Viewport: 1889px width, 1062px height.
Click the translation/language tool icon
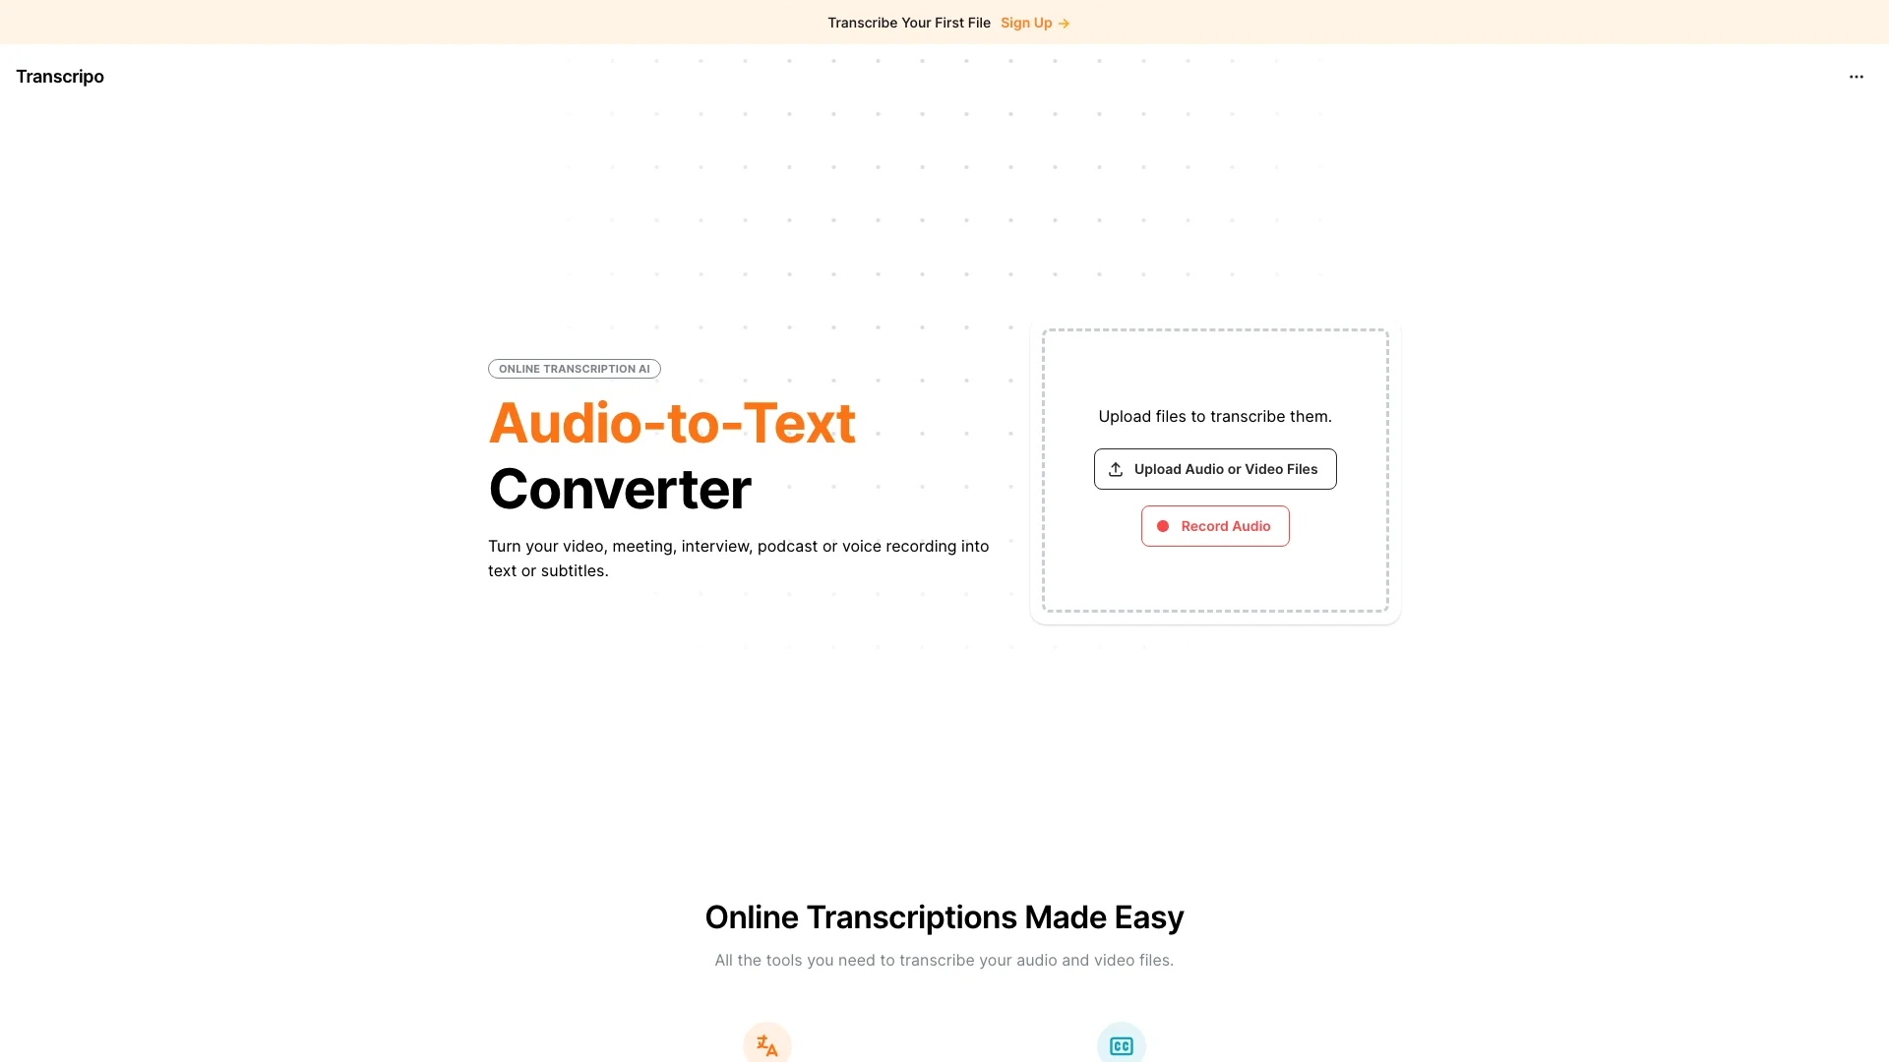pyautogui.click(x=766, y=1045)
